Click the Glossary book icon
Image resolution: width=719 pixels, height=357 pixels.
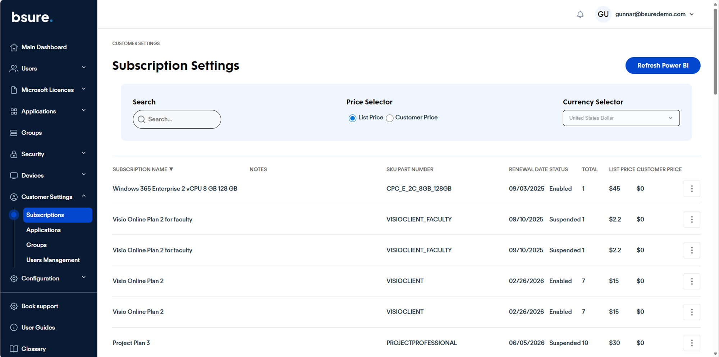[14, 349]
